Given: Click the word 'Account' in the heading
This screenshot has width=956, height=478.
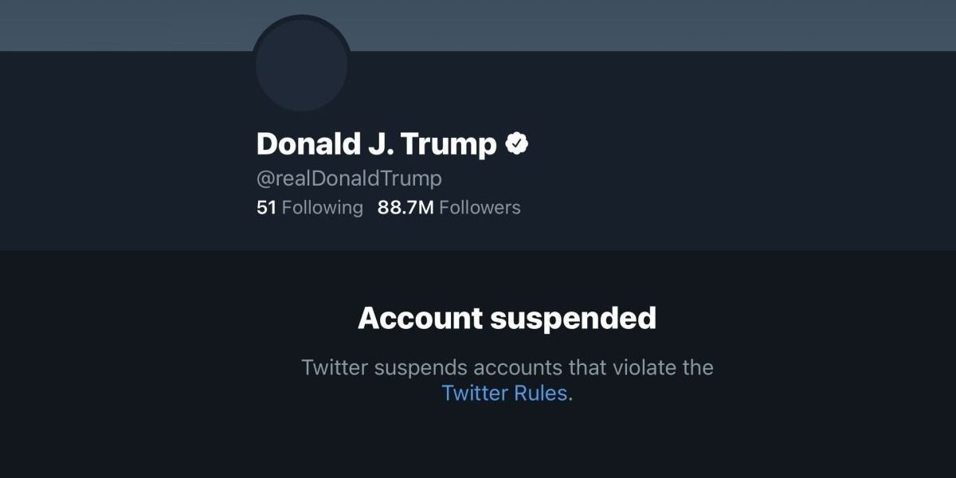Looking at the screenshot, I should click(x=419, y=318).
